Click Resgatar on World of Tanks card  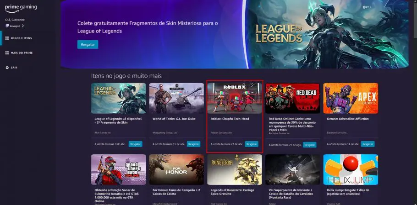[x=193, y=144]
